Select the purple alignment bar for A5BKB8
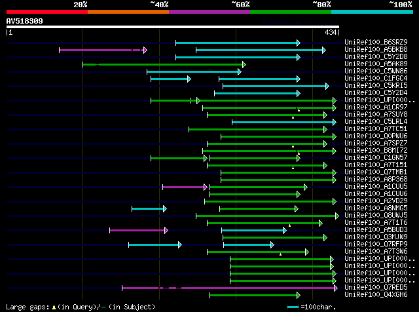 click(103, 50)
